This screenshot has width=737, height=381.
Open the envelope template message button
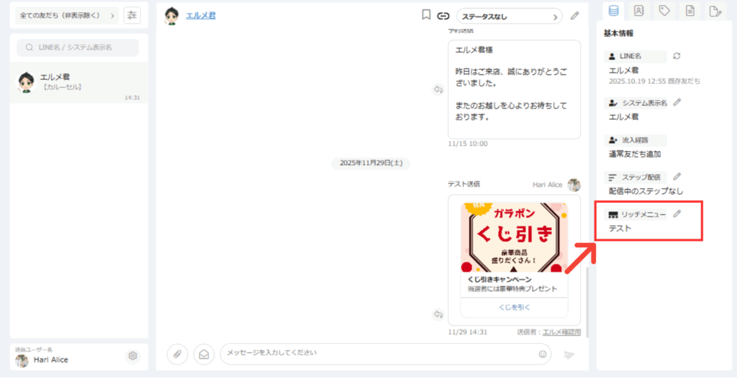coord(204,354)
